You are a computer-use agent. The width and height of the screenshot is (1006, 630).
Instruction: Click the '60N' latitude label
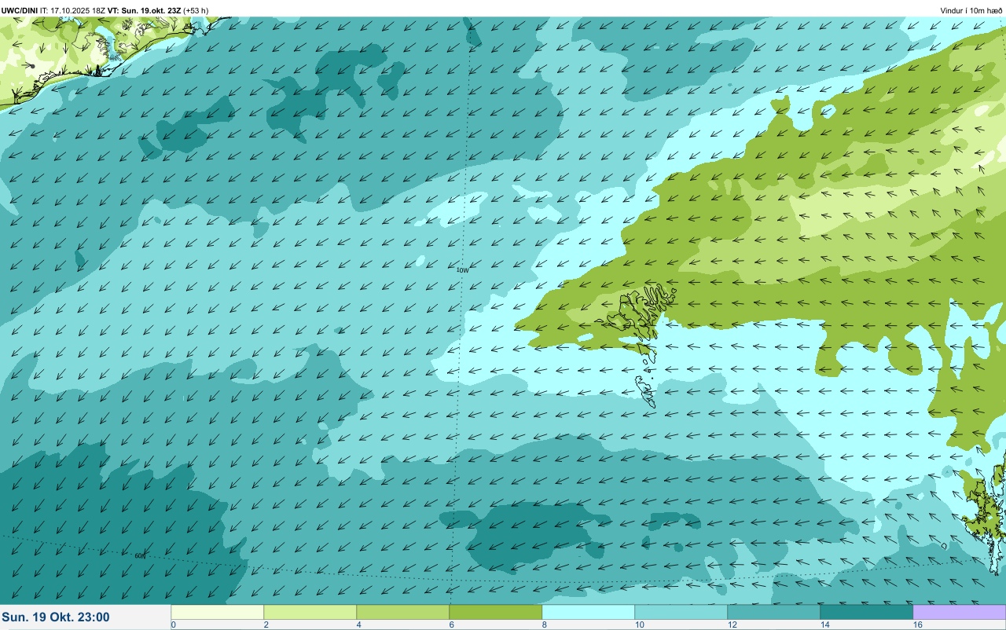click(140, 555)
